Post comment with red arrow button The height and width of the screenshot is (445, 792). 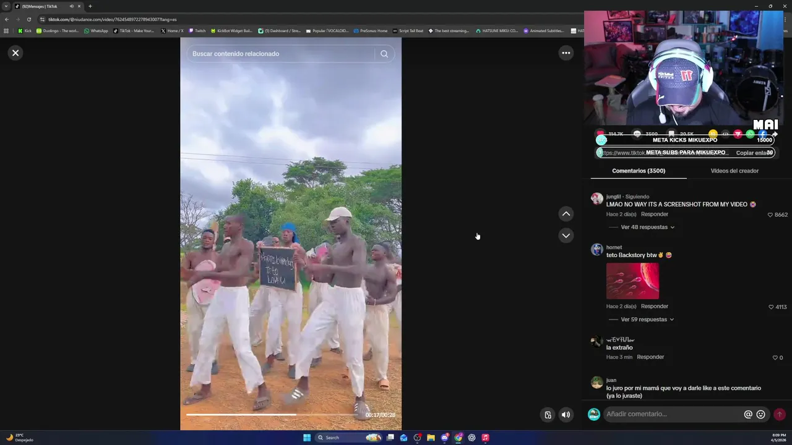click(x=780, y=414)
